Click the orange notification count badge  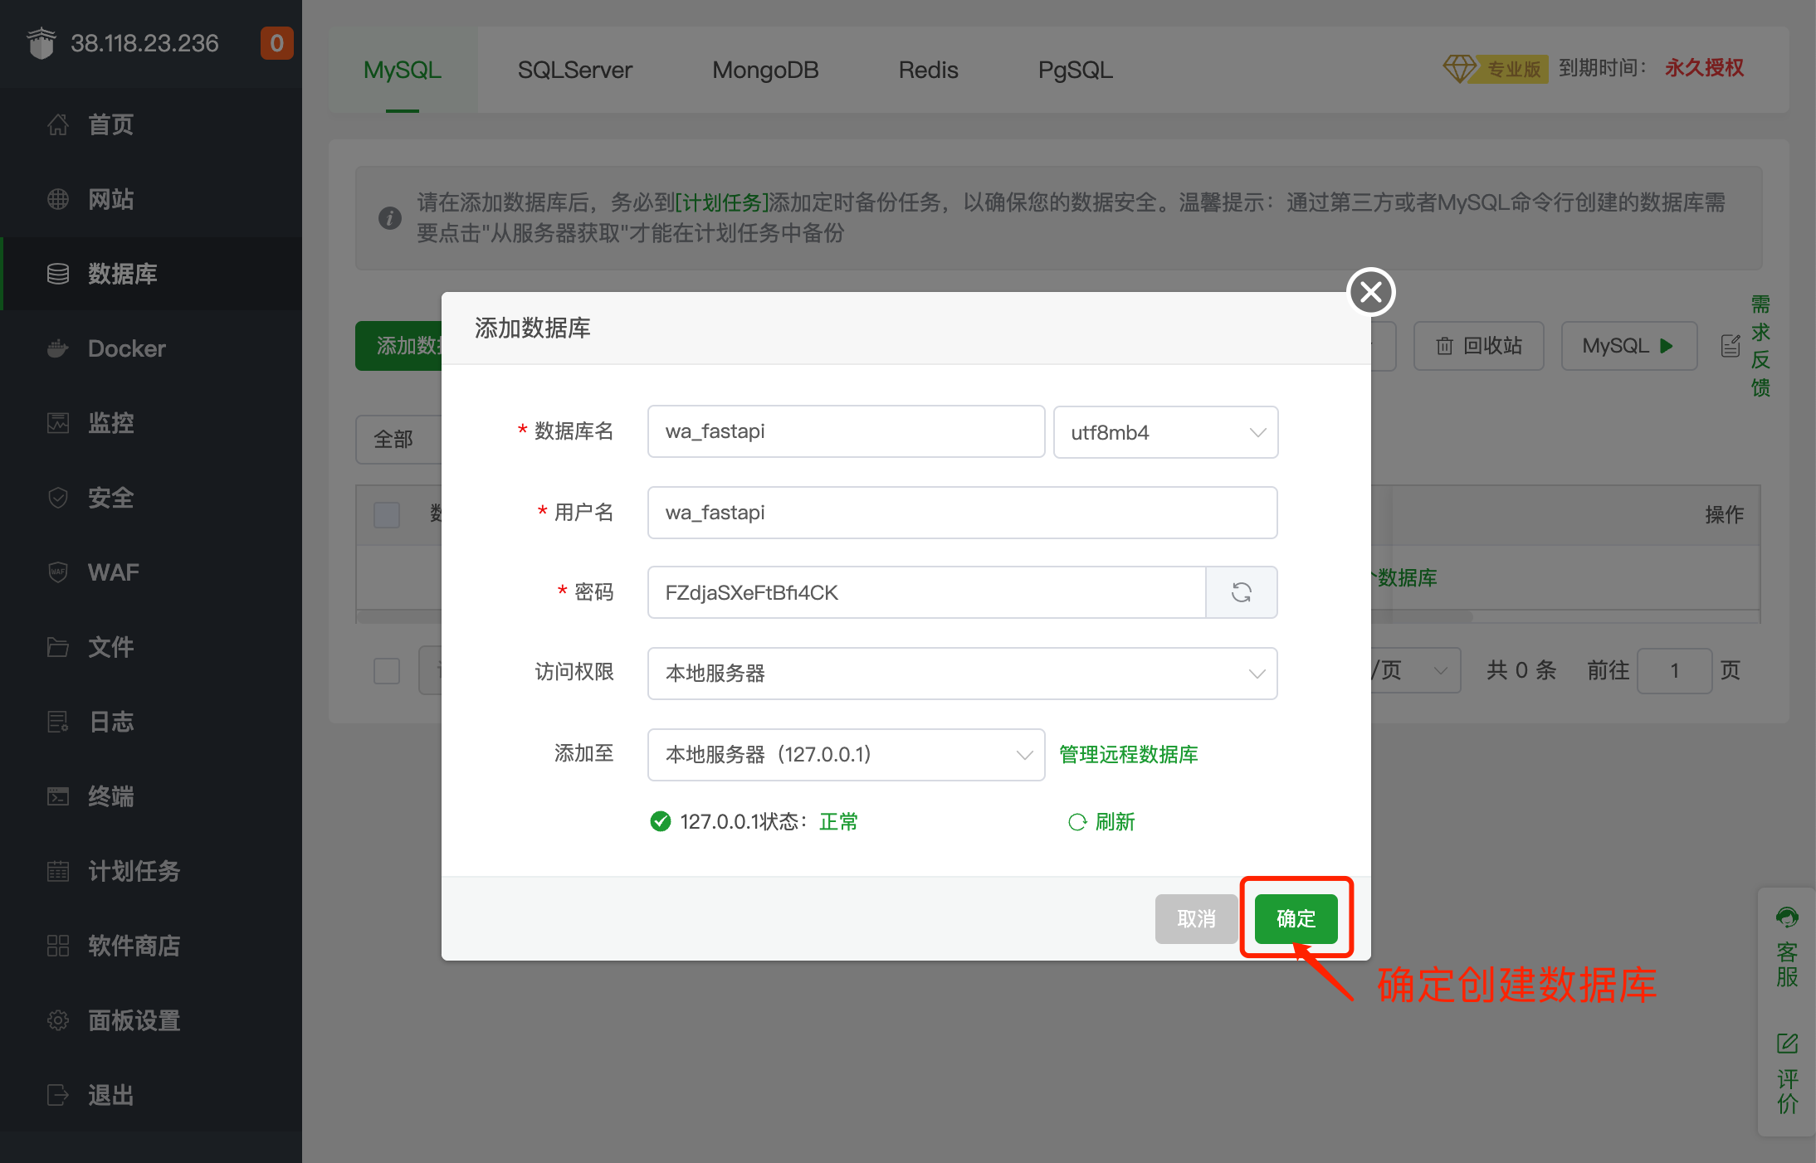(276, 43)
